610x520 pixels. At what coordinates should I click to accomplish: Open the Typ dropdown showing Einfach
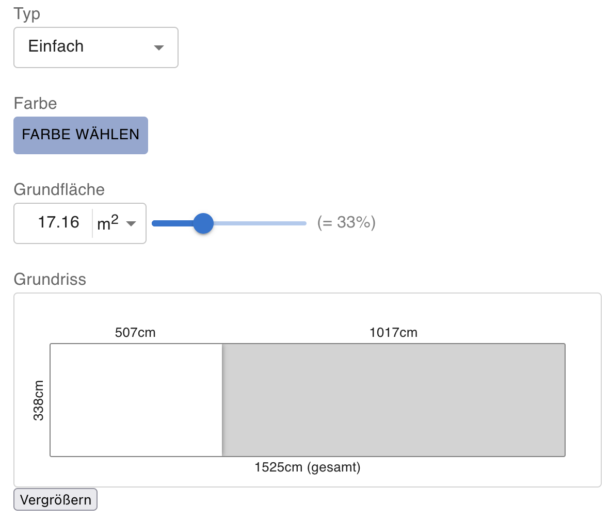tap(95, 47)
